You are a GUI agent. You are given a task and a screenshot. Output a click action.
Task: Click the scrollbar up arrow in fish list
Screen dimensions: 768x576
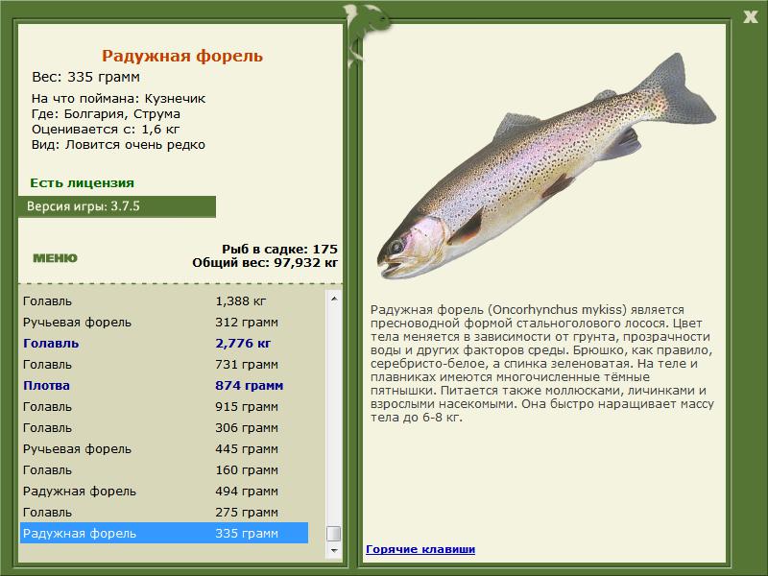coord(334,299)
